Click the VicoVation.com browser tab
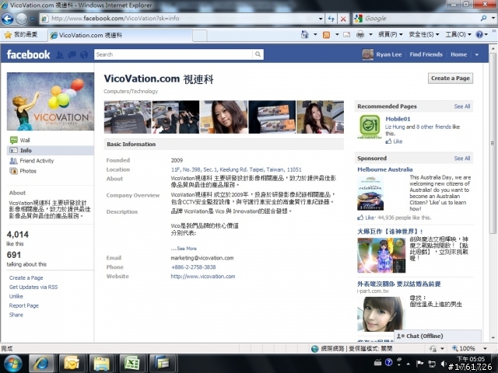Image resolution: width=498 pixels, height=373 pixels. [x=120, y=35]
